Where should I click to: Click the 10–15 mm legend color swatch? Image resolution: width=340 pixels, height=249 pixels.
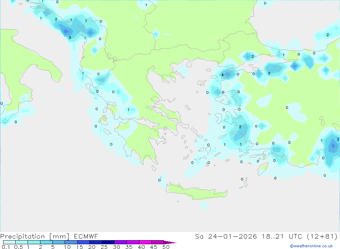point(71,242)
